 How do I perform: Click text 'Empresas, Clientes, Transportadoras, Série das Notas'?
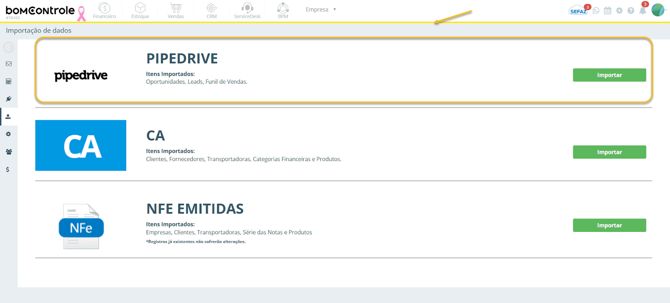point(229,232)
